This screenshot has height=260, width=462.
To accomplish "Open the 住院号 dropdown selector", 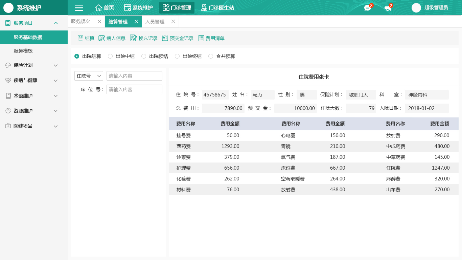I will (x=89, y=76).
